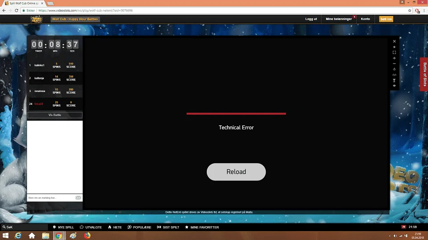Open the NYE SPILL category
The width and height of the screenshot is (428, 240).
coord(63,227)
